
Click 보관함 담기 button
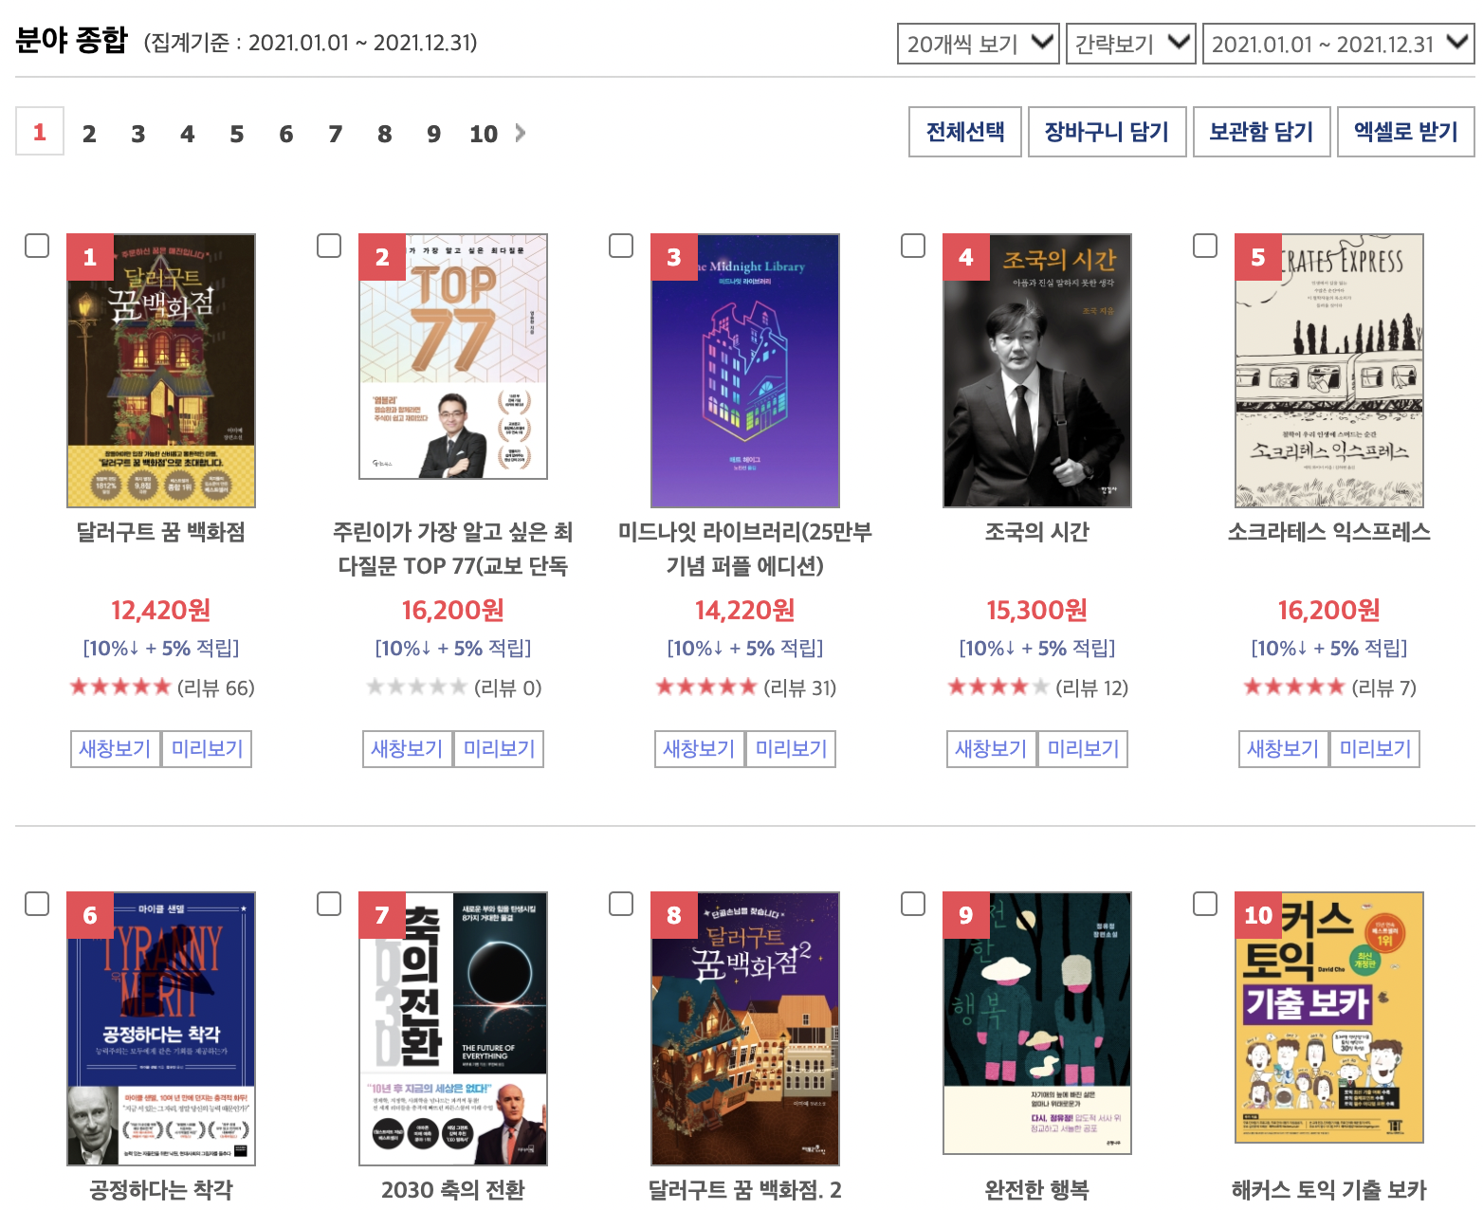(x=1261, y=132)
